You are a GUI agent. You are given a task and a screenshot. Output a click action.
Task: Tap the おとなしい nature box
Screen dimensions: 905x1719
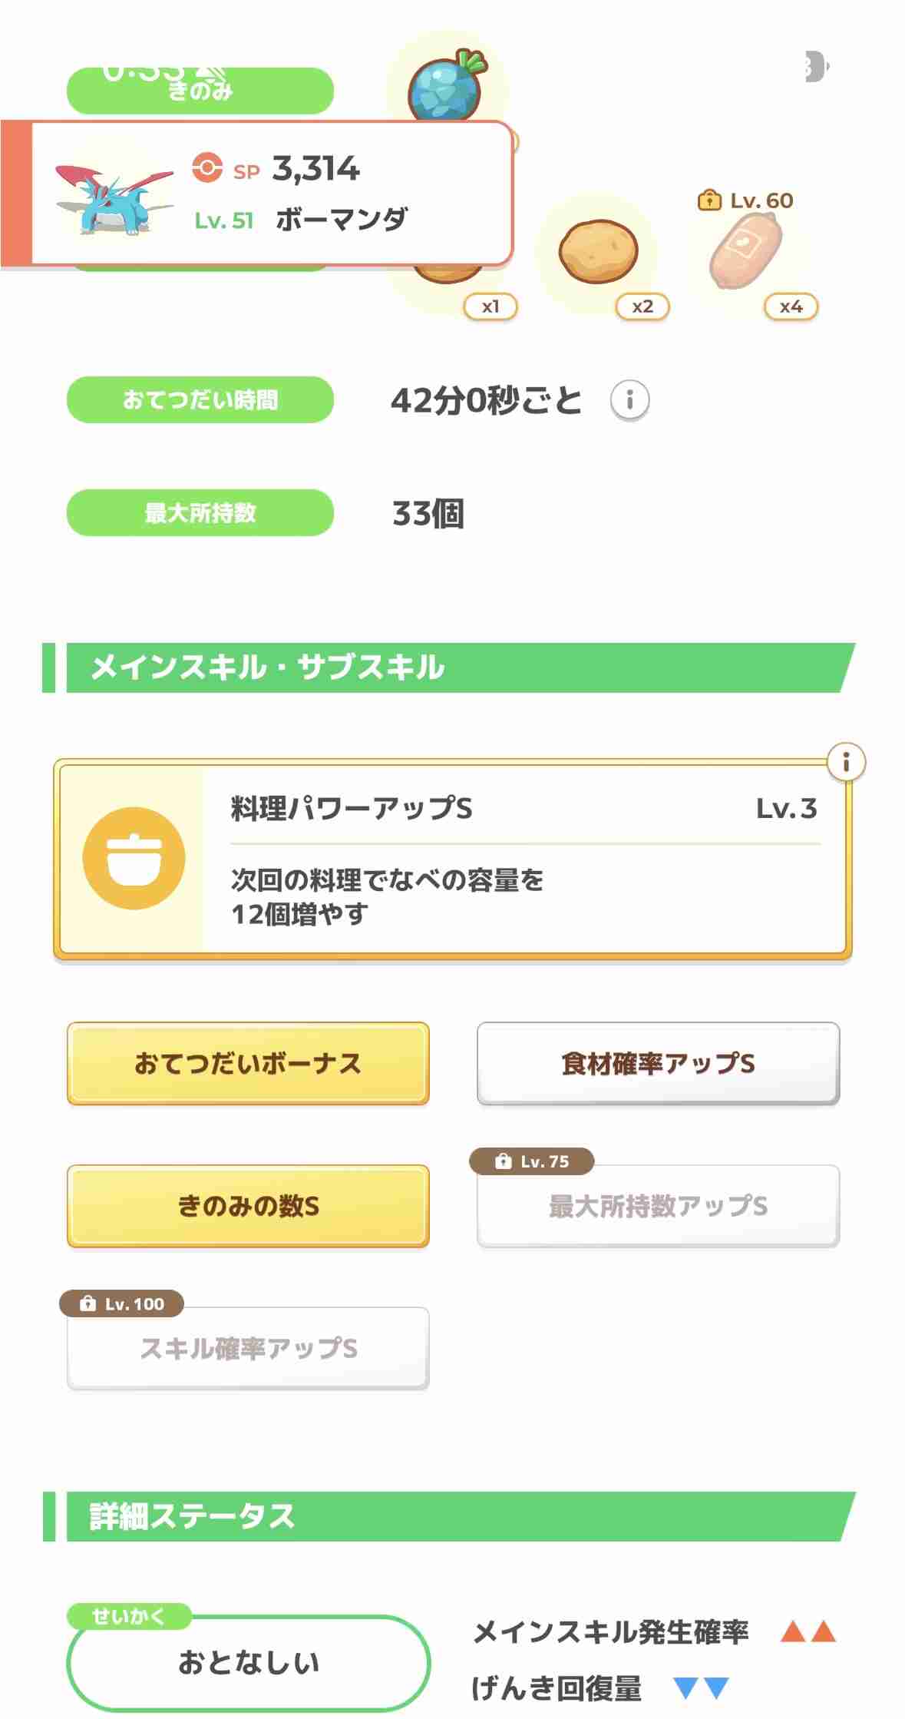point(248,1662)
